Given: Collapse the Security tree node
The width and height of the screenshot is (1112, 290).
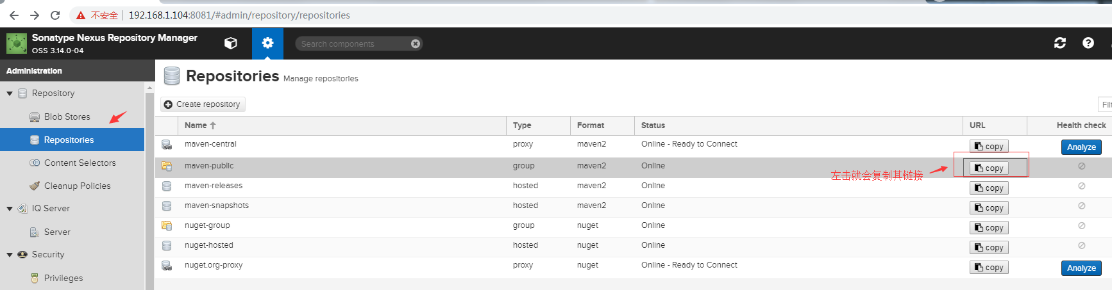Looking at the screenshot, I should point(10,255).
